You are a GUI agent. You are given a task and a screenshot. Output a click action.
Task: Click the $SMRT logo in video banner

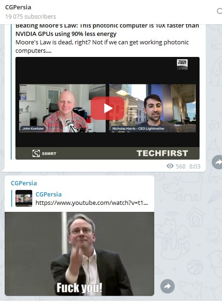click(44, 154)
